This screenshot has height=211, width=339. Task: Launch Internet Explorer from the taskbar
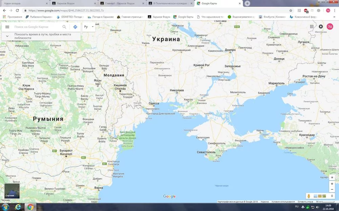point(18,207)
